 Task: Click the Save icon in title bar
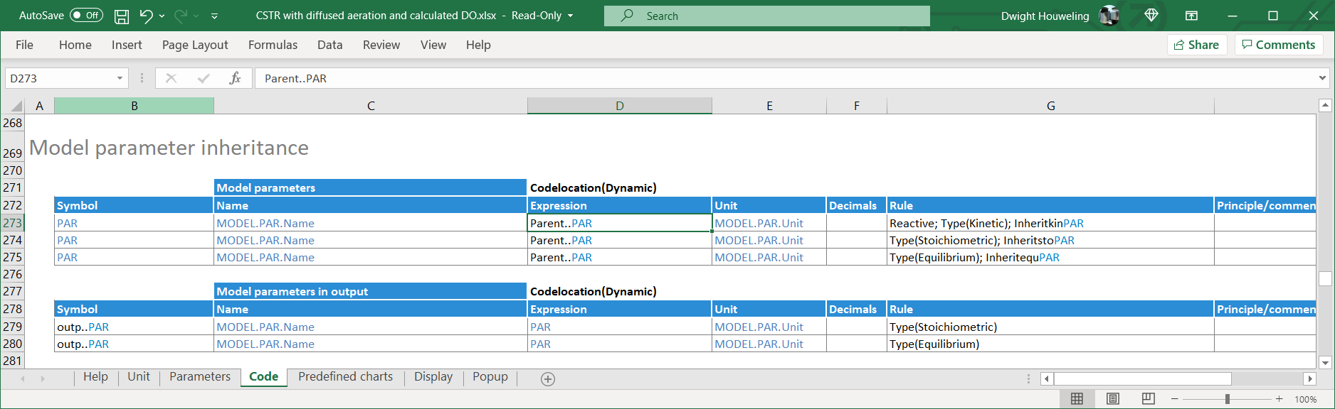coord(122,16)
